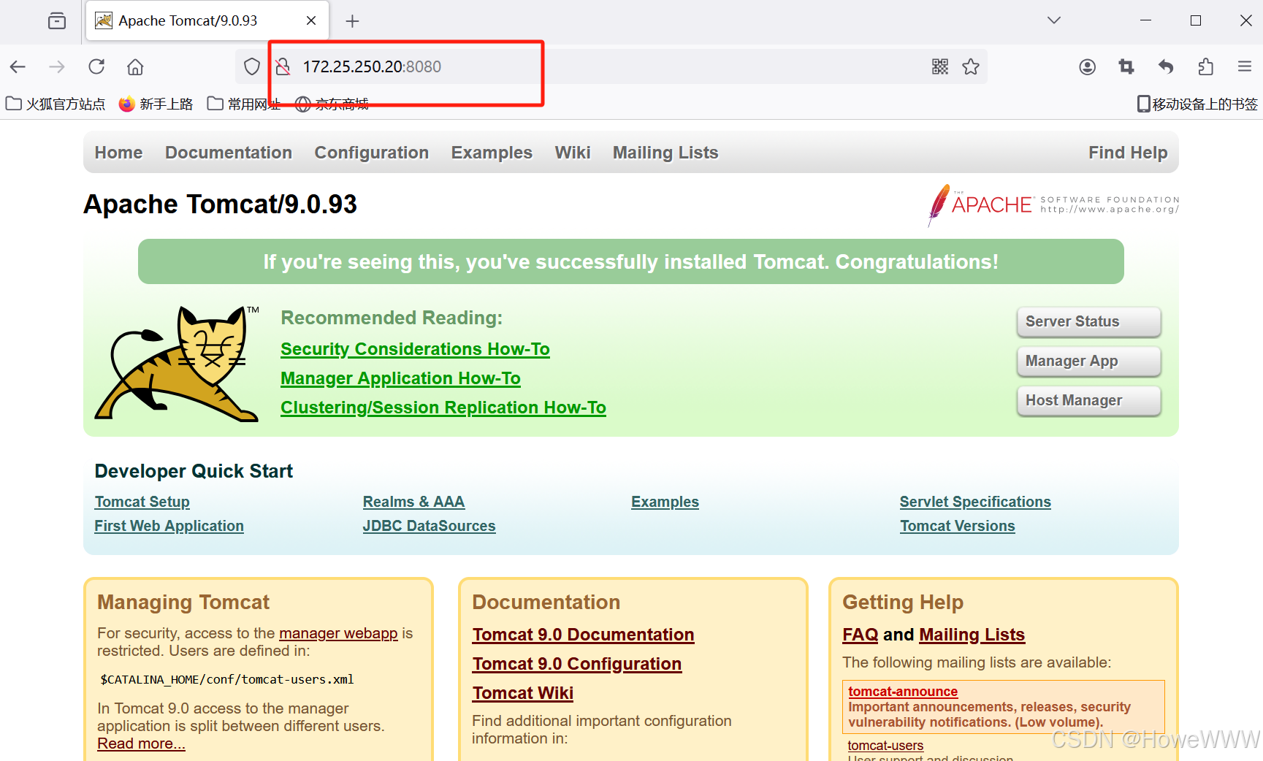Viewport: 1263px width, 761px height.
Task: Open the Tomcat Wiki link
Action: point(523,693)
